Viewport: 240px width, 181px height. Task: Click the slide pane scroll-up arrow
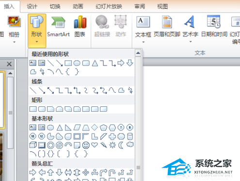pyautogui.click(x=10, y=73)
